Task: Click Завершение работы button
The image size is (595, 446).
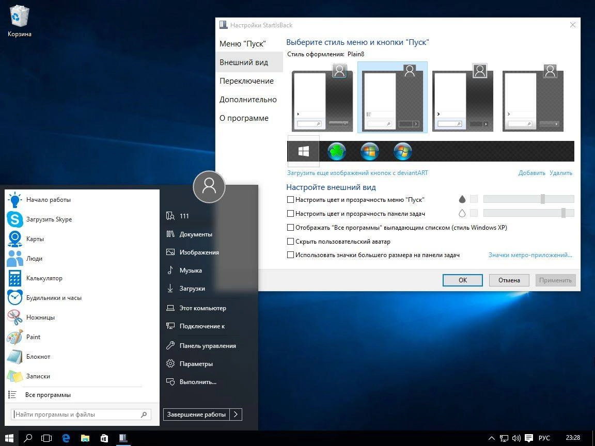Action: [197, 415]
